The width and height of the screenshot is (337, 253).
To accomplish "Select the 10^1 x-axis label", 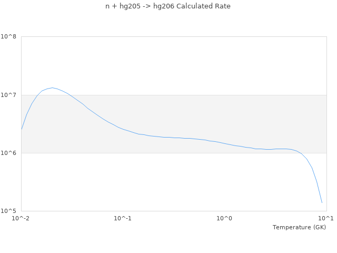I will point(325,218).
